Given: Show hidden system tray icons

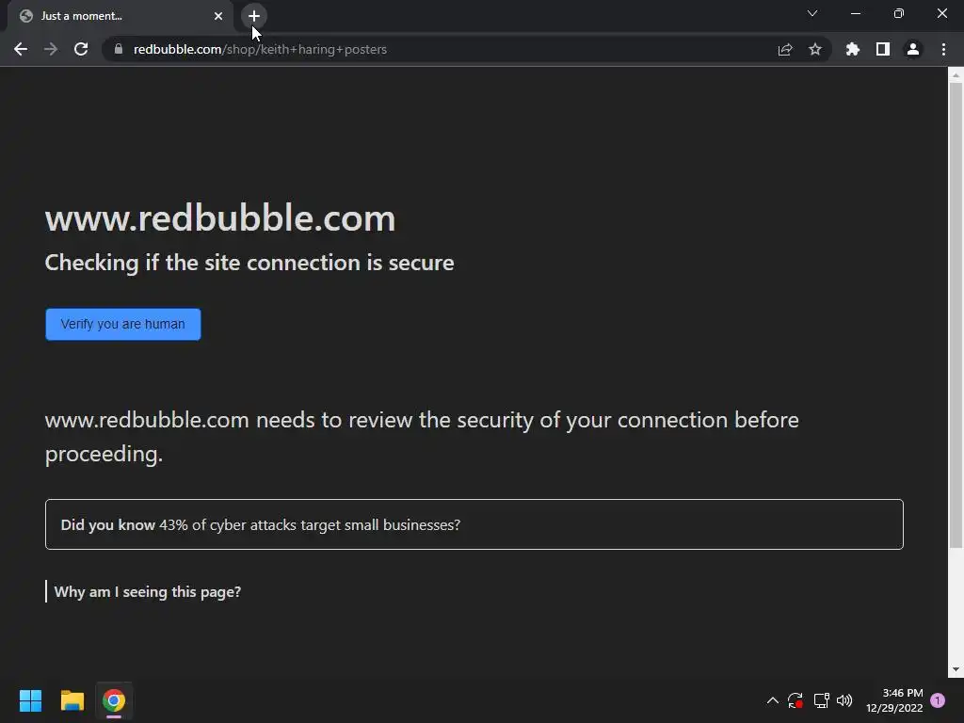Looking at the screenshot, I should (773, 700).
